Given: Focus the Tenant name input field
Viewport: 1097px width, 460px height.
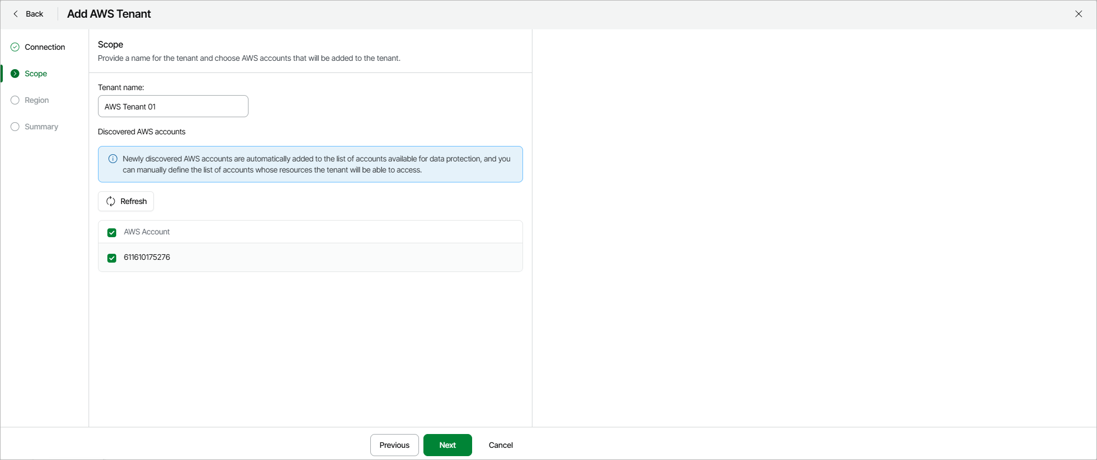Looking at the screenshot, I should pyautogui.click(x=173, y=106).
